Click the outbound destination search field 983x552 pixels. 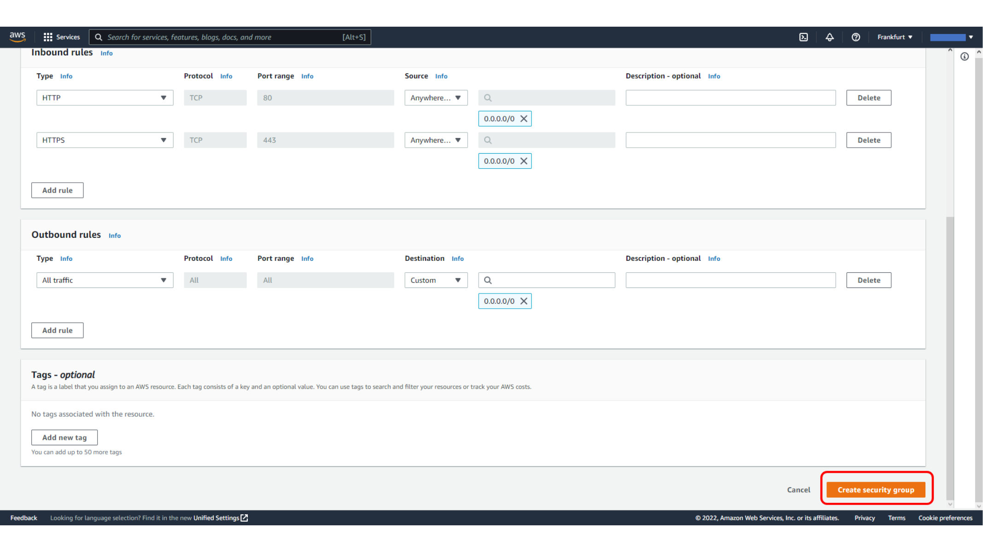[x=547, y=280]
